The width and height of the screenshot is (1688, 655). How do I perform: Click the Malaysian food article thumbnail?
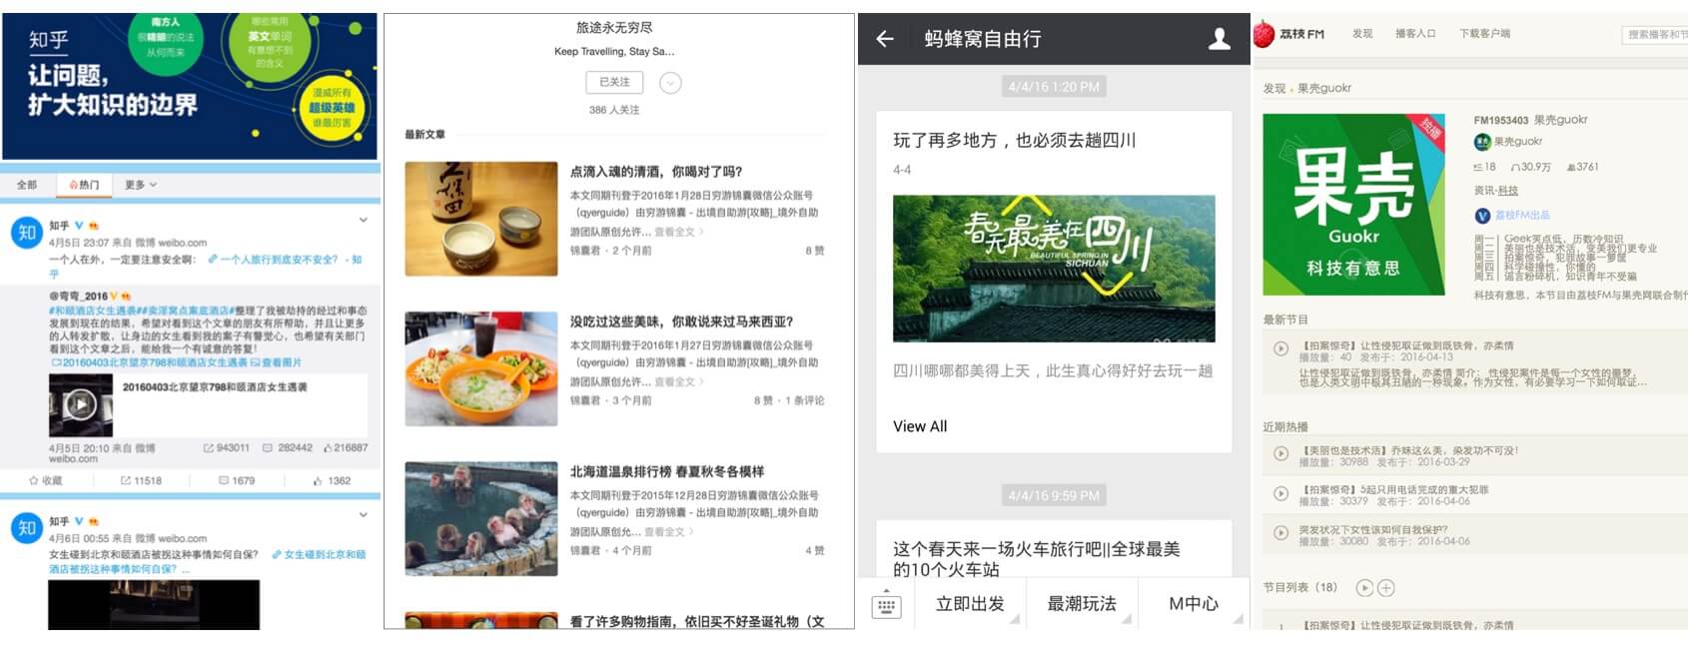(x=481, y=368)
